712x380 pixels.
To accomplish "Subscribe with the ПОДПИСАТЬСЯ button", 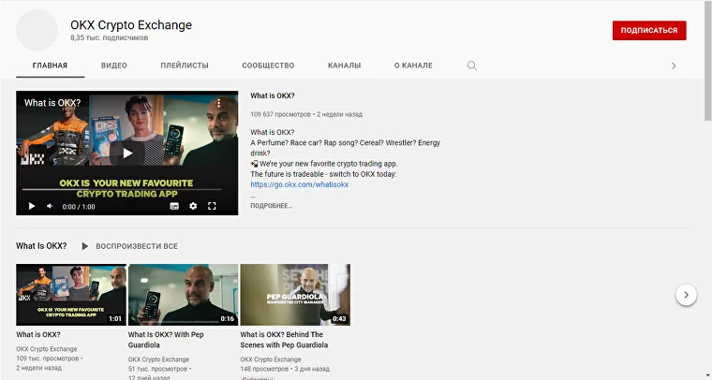I will (x=649, y=31).
